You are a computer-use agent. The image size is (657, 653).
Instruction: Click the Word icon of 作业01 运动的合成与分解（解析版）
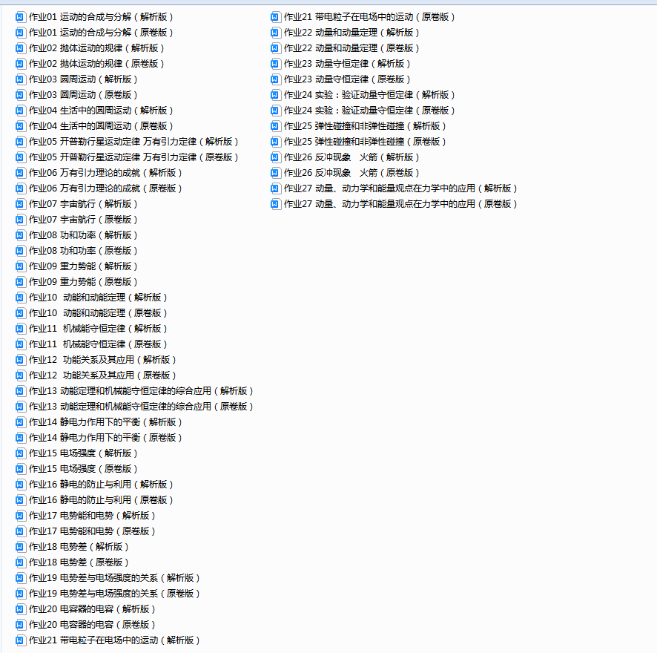[x=21, y=16]
